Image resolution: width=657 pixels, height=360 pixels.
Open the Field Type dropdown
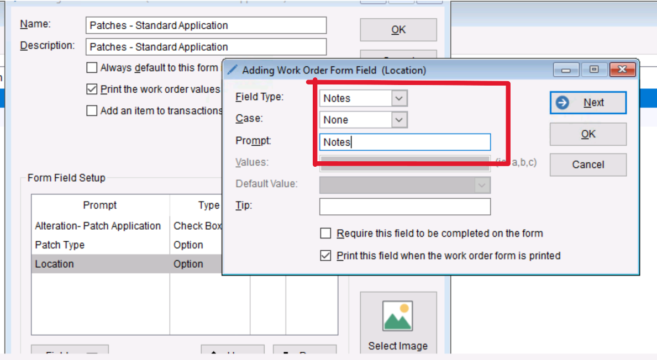click(399, 98)
